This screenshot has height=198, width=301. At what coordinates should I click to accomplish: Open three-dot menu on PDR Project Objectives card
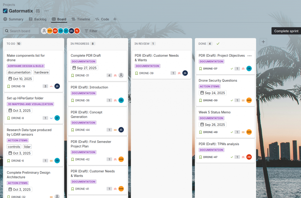(250, 56)
